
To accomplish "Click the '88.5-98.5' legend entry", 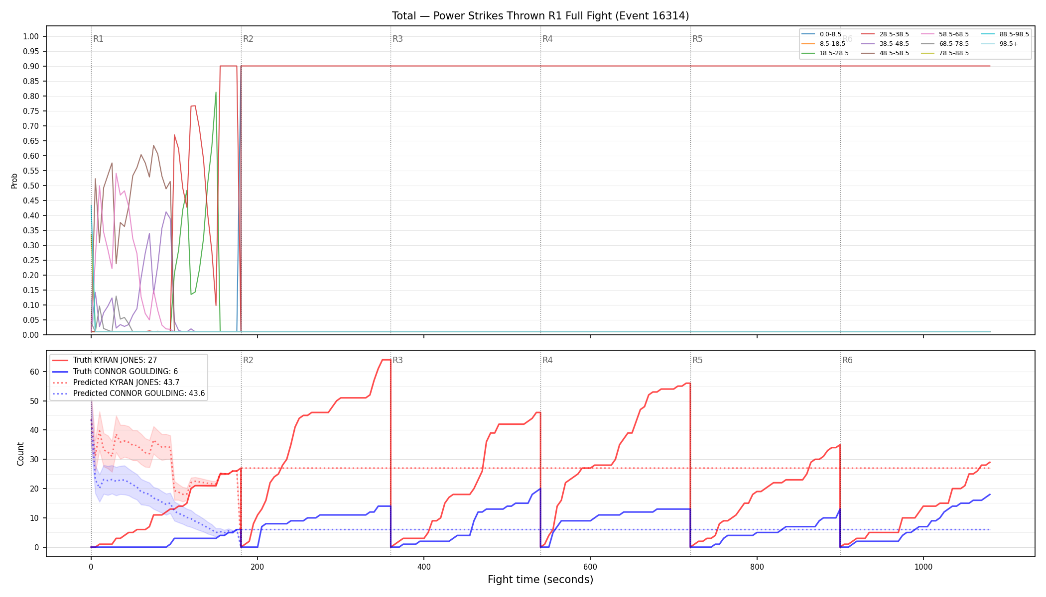I will (1005, 34).
